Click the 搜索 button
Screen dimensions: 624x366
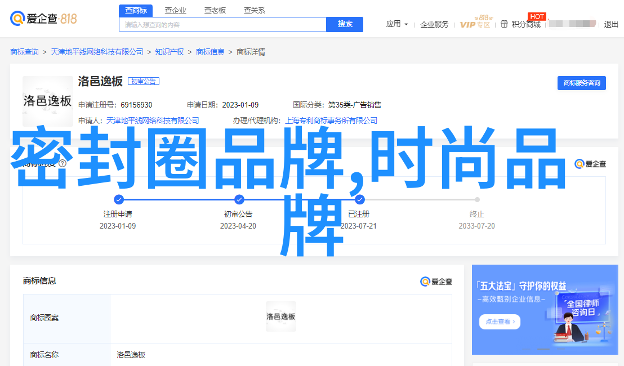(x=345, y=24)
